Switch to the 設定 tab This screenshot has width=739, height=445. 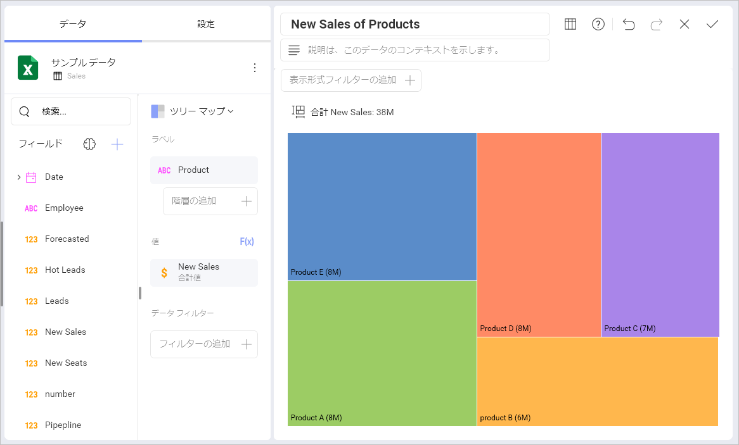pyautogui.click(x=206, y=23)
